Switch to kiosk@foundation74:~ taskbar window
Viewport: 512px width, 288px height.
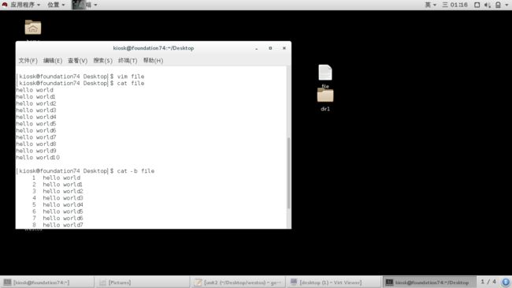(48, 282)
